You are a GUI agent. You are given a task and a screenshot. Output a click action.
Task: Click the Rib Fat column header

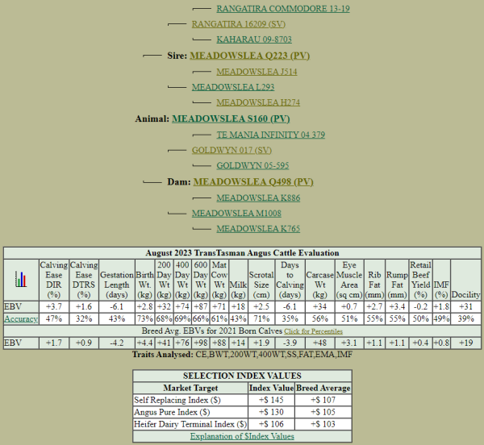click(374, 280)
